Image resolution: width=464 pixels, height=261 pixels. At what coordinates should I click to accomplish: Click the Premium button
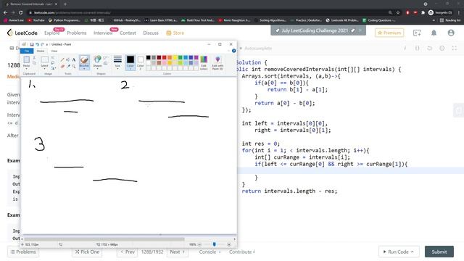coord(389,33)
